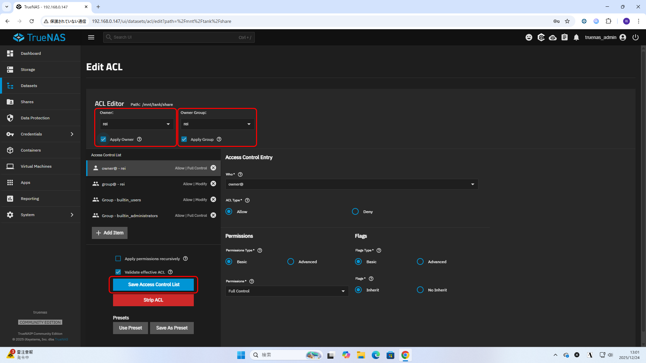Open Permissions dropdown showing Full Control
Image resolution: width=646 pixels, height=363 pixels.
tap(287, 291)
